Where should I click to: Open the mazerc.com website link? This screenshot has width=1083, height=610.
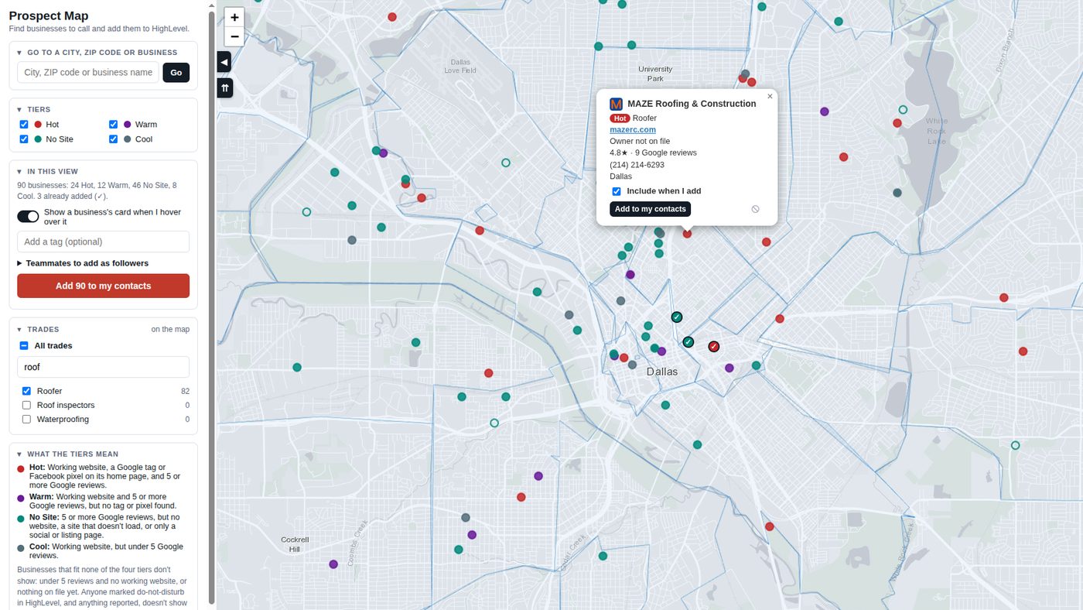633,130
